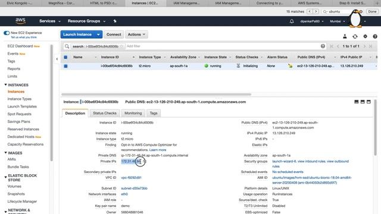Viewport: 381px width, 214px height.
Task: Select the Instances | EC2 browser tab
Action: [145, 3]
